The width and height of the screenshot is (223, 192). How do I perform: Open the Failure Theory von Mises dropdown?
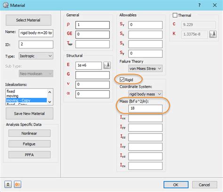point(145,69)
